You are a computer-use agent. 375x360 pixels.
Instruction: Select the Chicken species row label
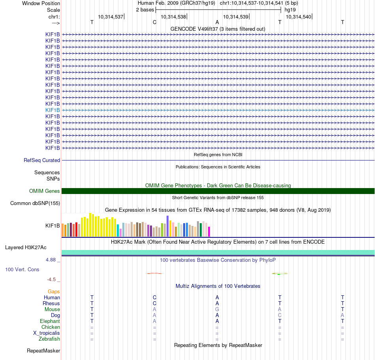click(x=51, y=327)
